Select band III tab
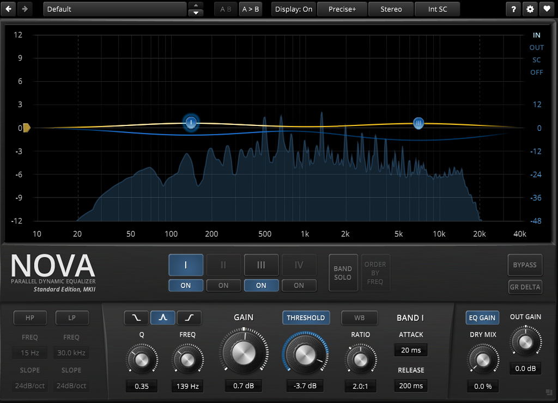Image resolution: width=558 pixels, height=403 pixels. [261, 265]
